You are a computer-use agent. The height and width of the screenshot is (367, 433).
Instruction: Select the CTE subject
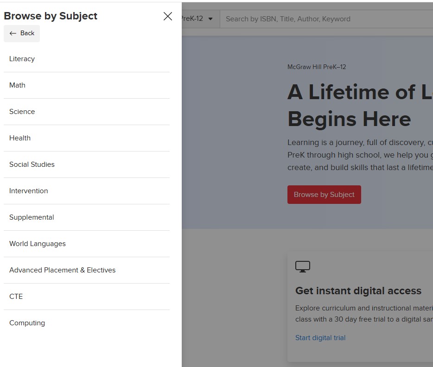click(16, 297)
